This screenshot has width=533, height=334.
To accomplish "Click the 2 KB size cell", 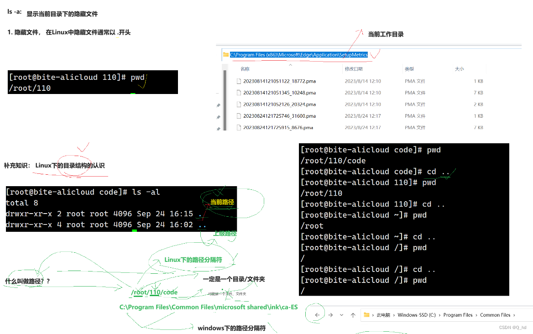I will click(x=478, y=104).
